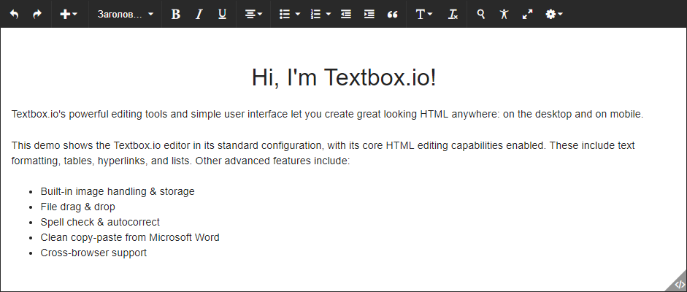This screenshot has height=292, width=687.
Task: Open the settings gear menu
Action: [554, 14]
